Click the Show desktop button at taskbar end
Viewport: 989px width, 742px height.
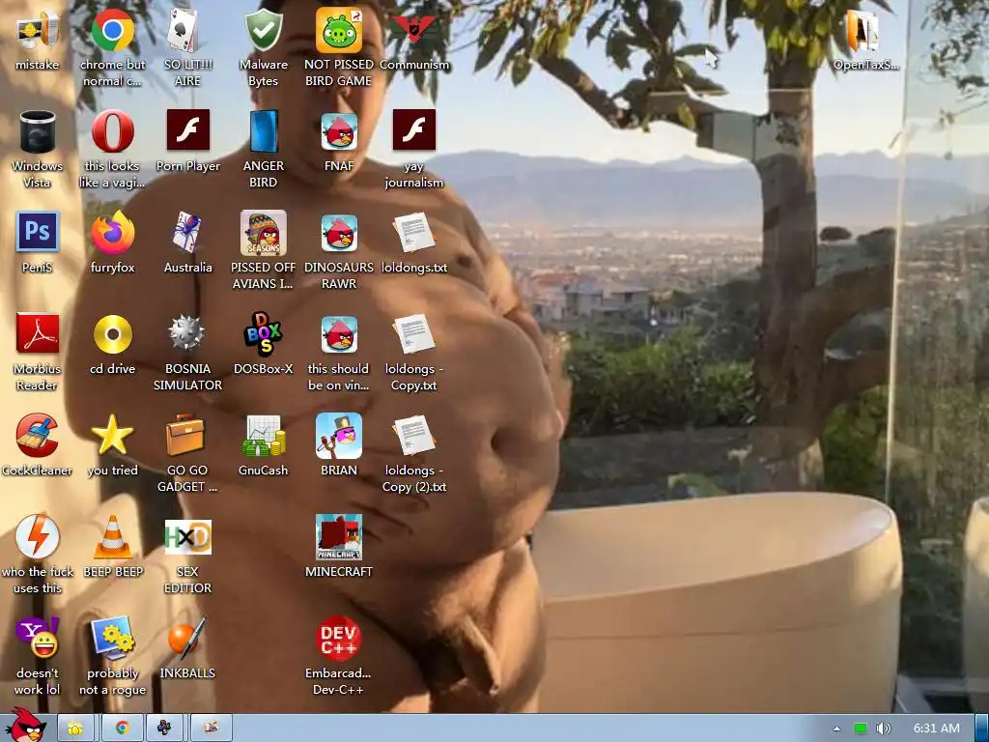(982, 728)
